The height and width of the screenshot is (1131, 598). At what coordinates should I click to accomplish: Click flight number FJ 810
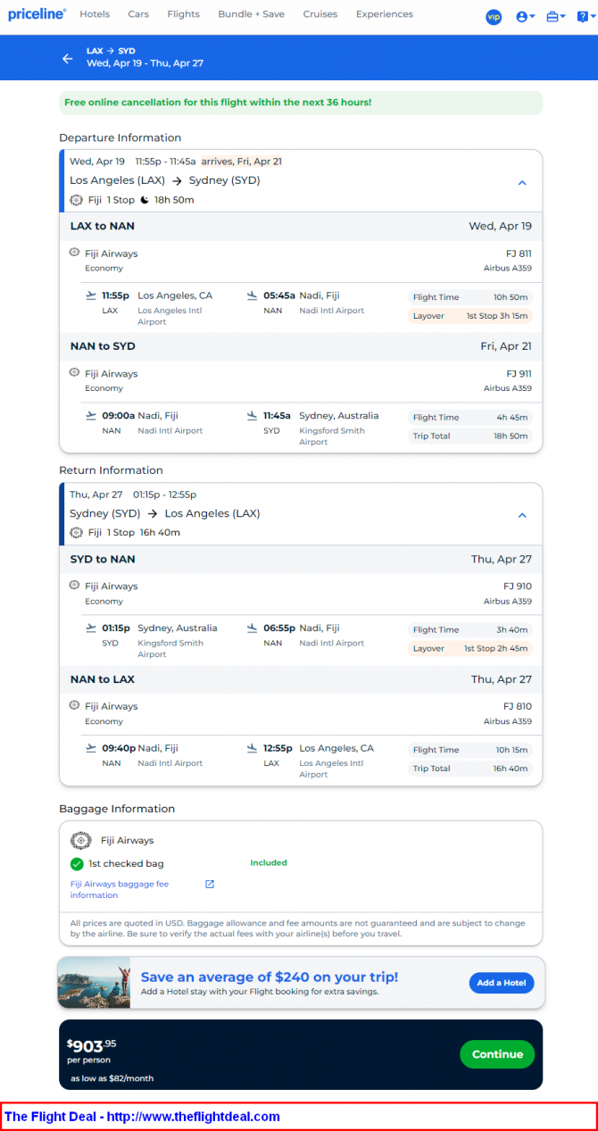518,707
